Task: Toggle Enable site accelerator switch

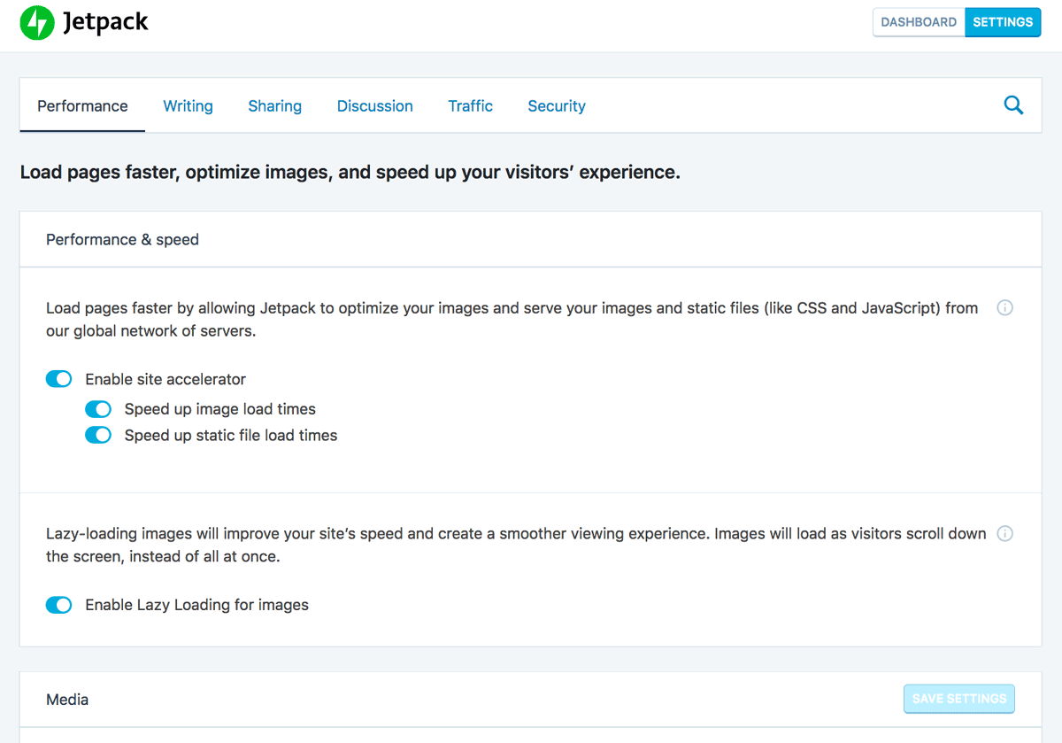Action: pyautogui.click(x=58, y=379)
